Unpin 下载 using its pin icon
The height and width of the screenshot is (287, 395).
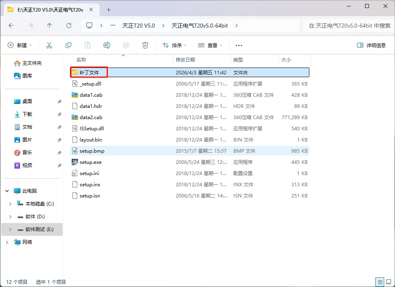coord(59,114)
